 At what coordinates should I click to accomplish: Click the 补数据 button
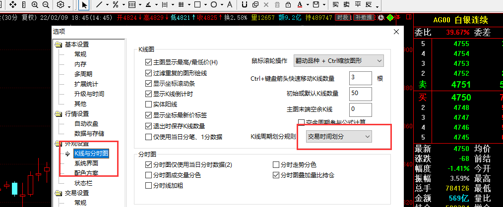coord(364,18)
